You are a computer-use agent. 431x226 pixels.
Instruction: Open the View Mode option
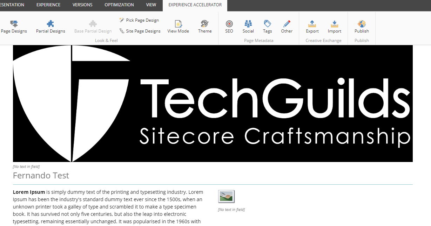point(178,27)
